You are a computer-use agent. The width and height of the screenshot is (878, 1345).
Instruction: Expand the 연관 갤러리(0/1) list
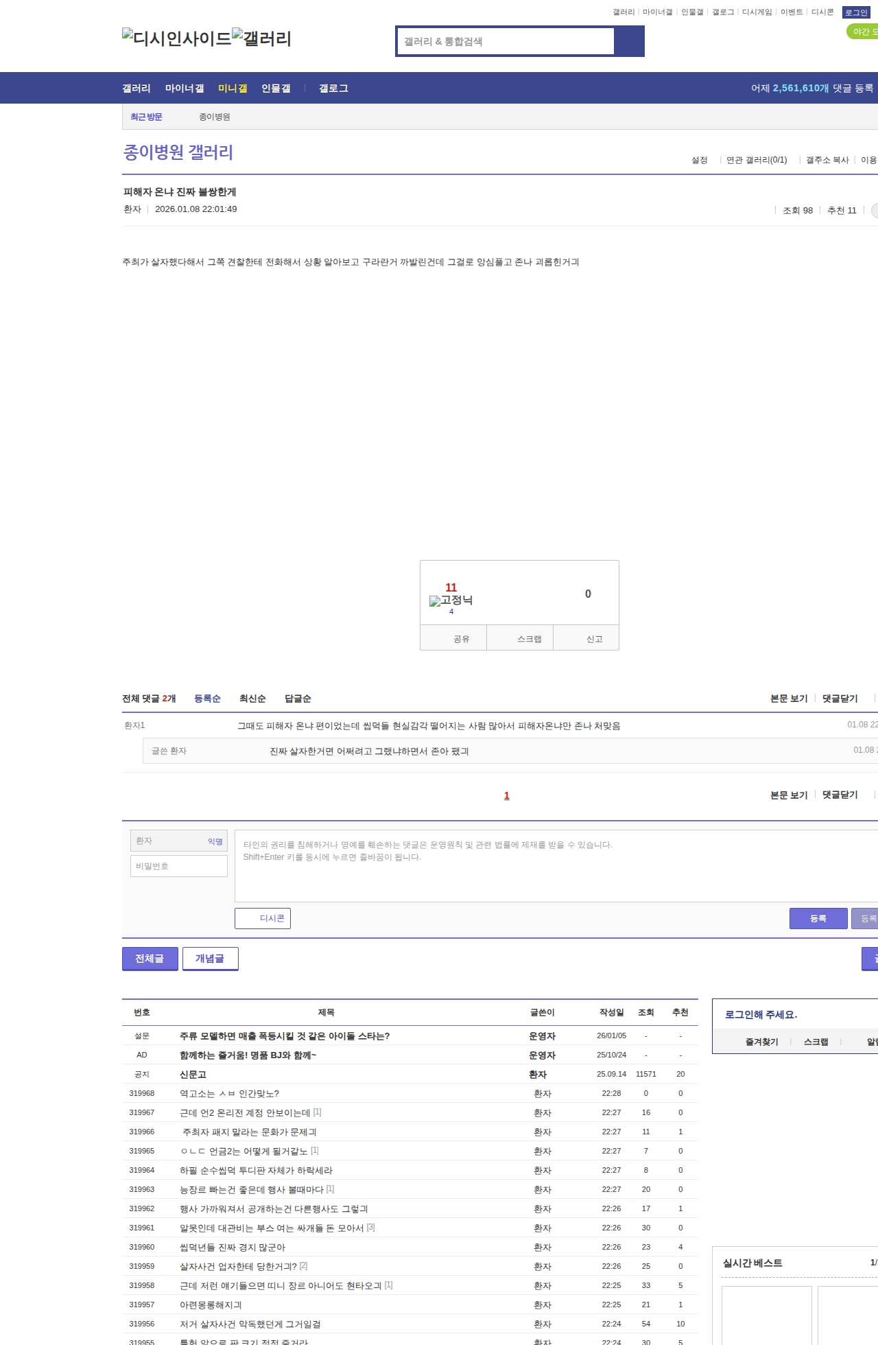pyautogui.click(x=757, y=160)
